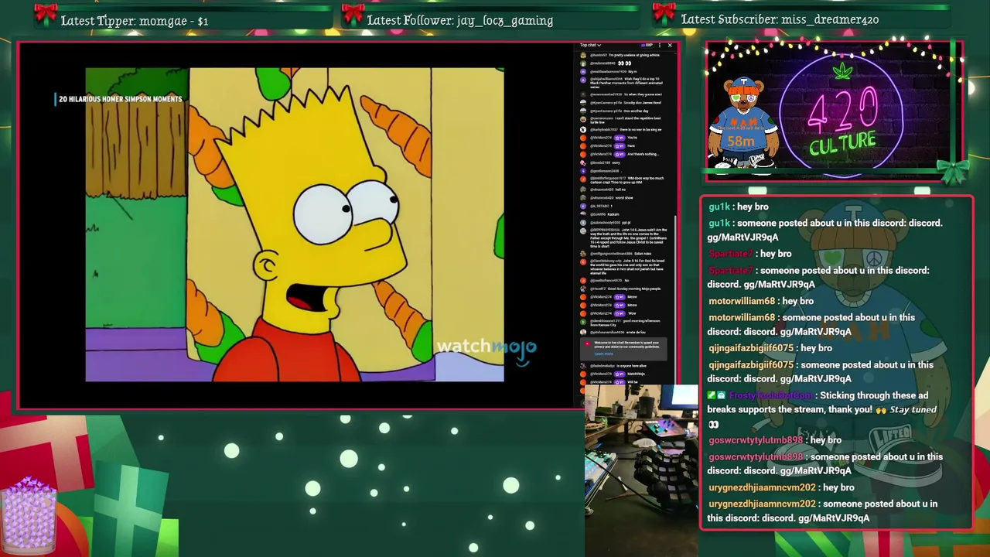Click the 'Kablam' chat message
990x557 pixels.
pyautogui.click(x=613, y=214)
